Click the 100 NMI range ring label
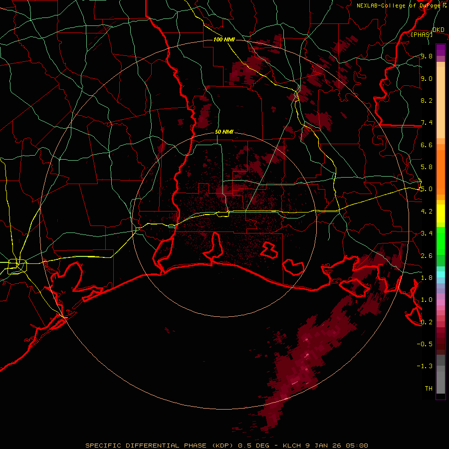Screen dimensions: 449x449 (224, 39)
